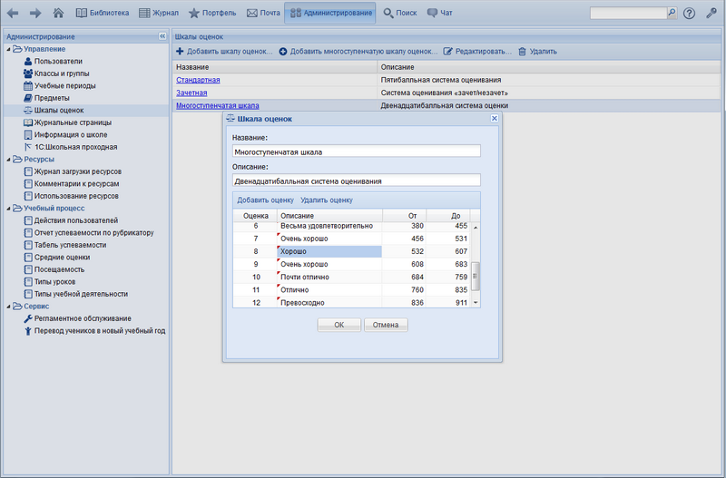Click into the top search input field

click(x=628, y=13)
